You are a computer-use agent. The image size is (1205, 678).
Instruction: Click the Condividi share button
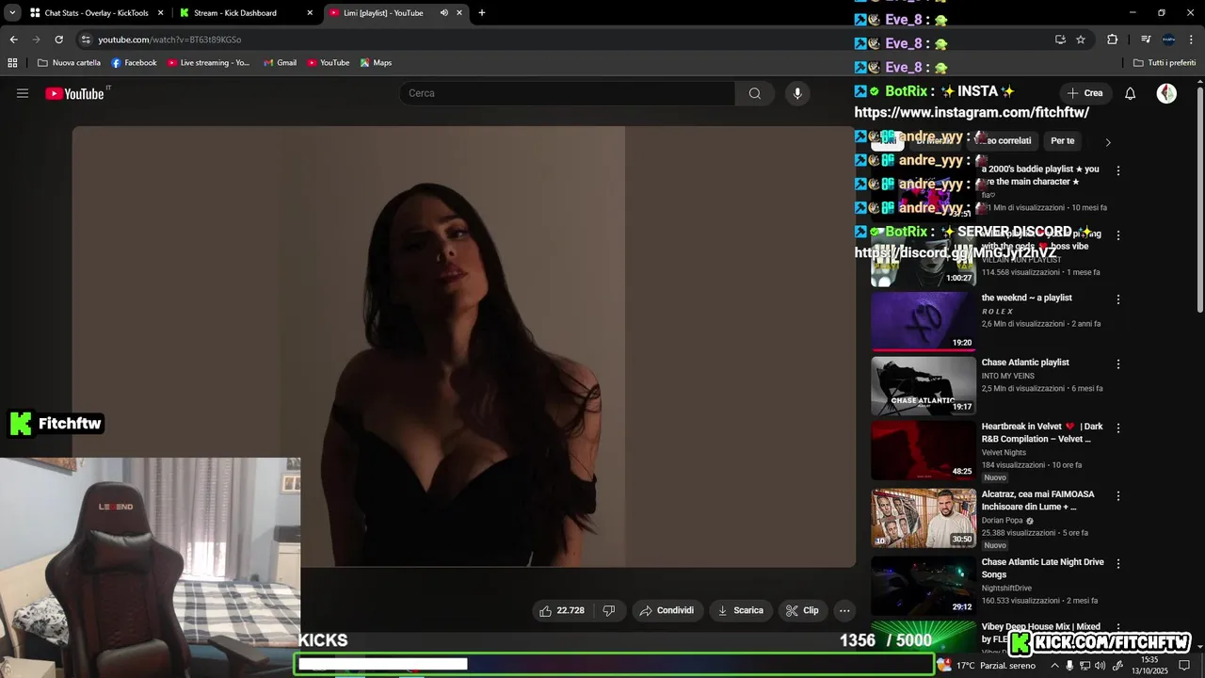pyautogui.click(x=667, y=610)
